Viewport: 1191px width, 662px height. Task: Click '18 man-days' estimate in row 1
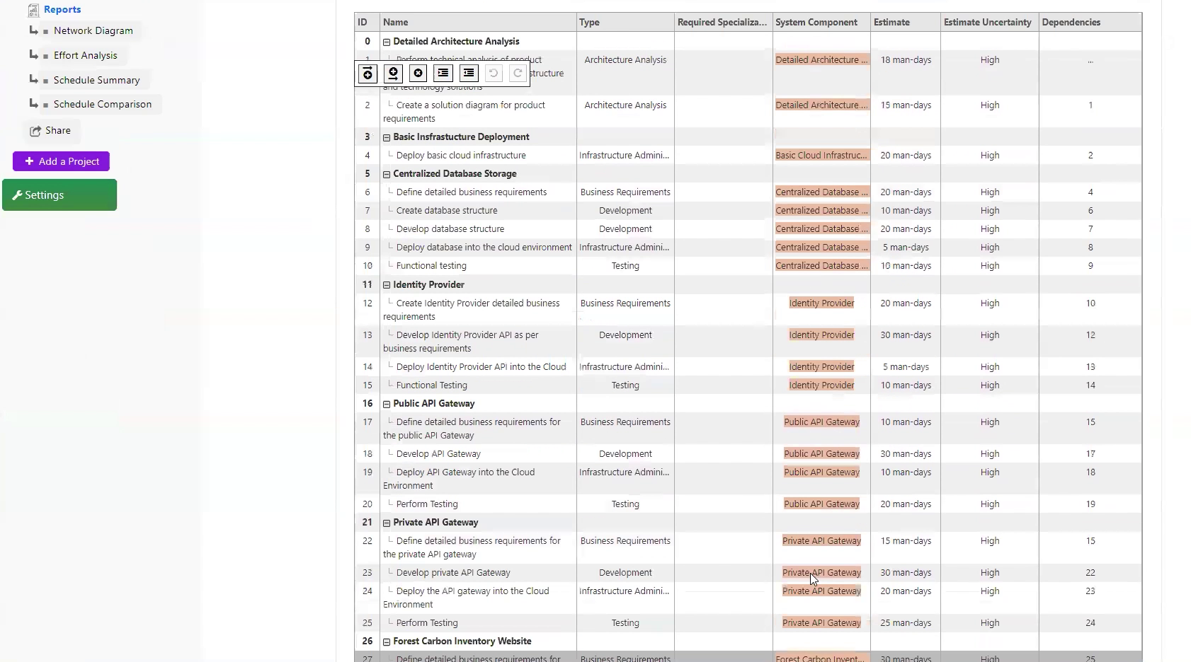pyautogui.click(x=906, y=60)
